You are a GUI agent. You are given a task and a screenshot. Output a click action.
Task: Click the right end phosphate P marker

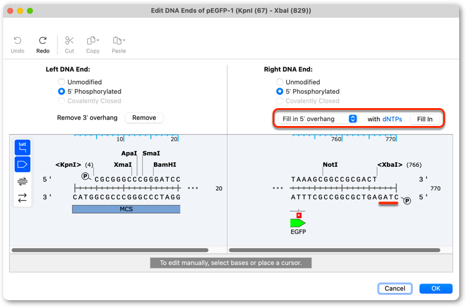[x=407, y=201]
